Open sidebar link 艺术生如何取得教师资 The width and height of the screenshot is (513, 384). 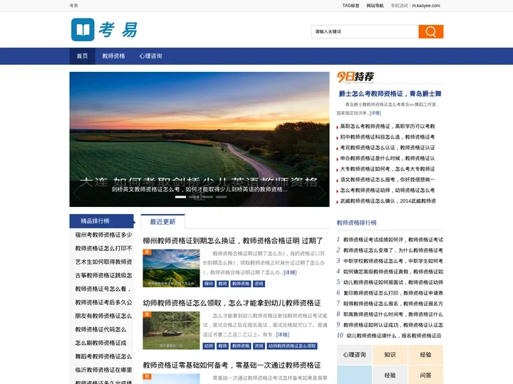pyautogui.click(x=104, y=262)
